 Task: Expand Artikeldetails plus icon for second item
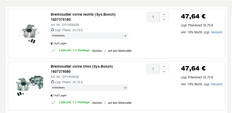pyautogui.click(x=125, y=88)
